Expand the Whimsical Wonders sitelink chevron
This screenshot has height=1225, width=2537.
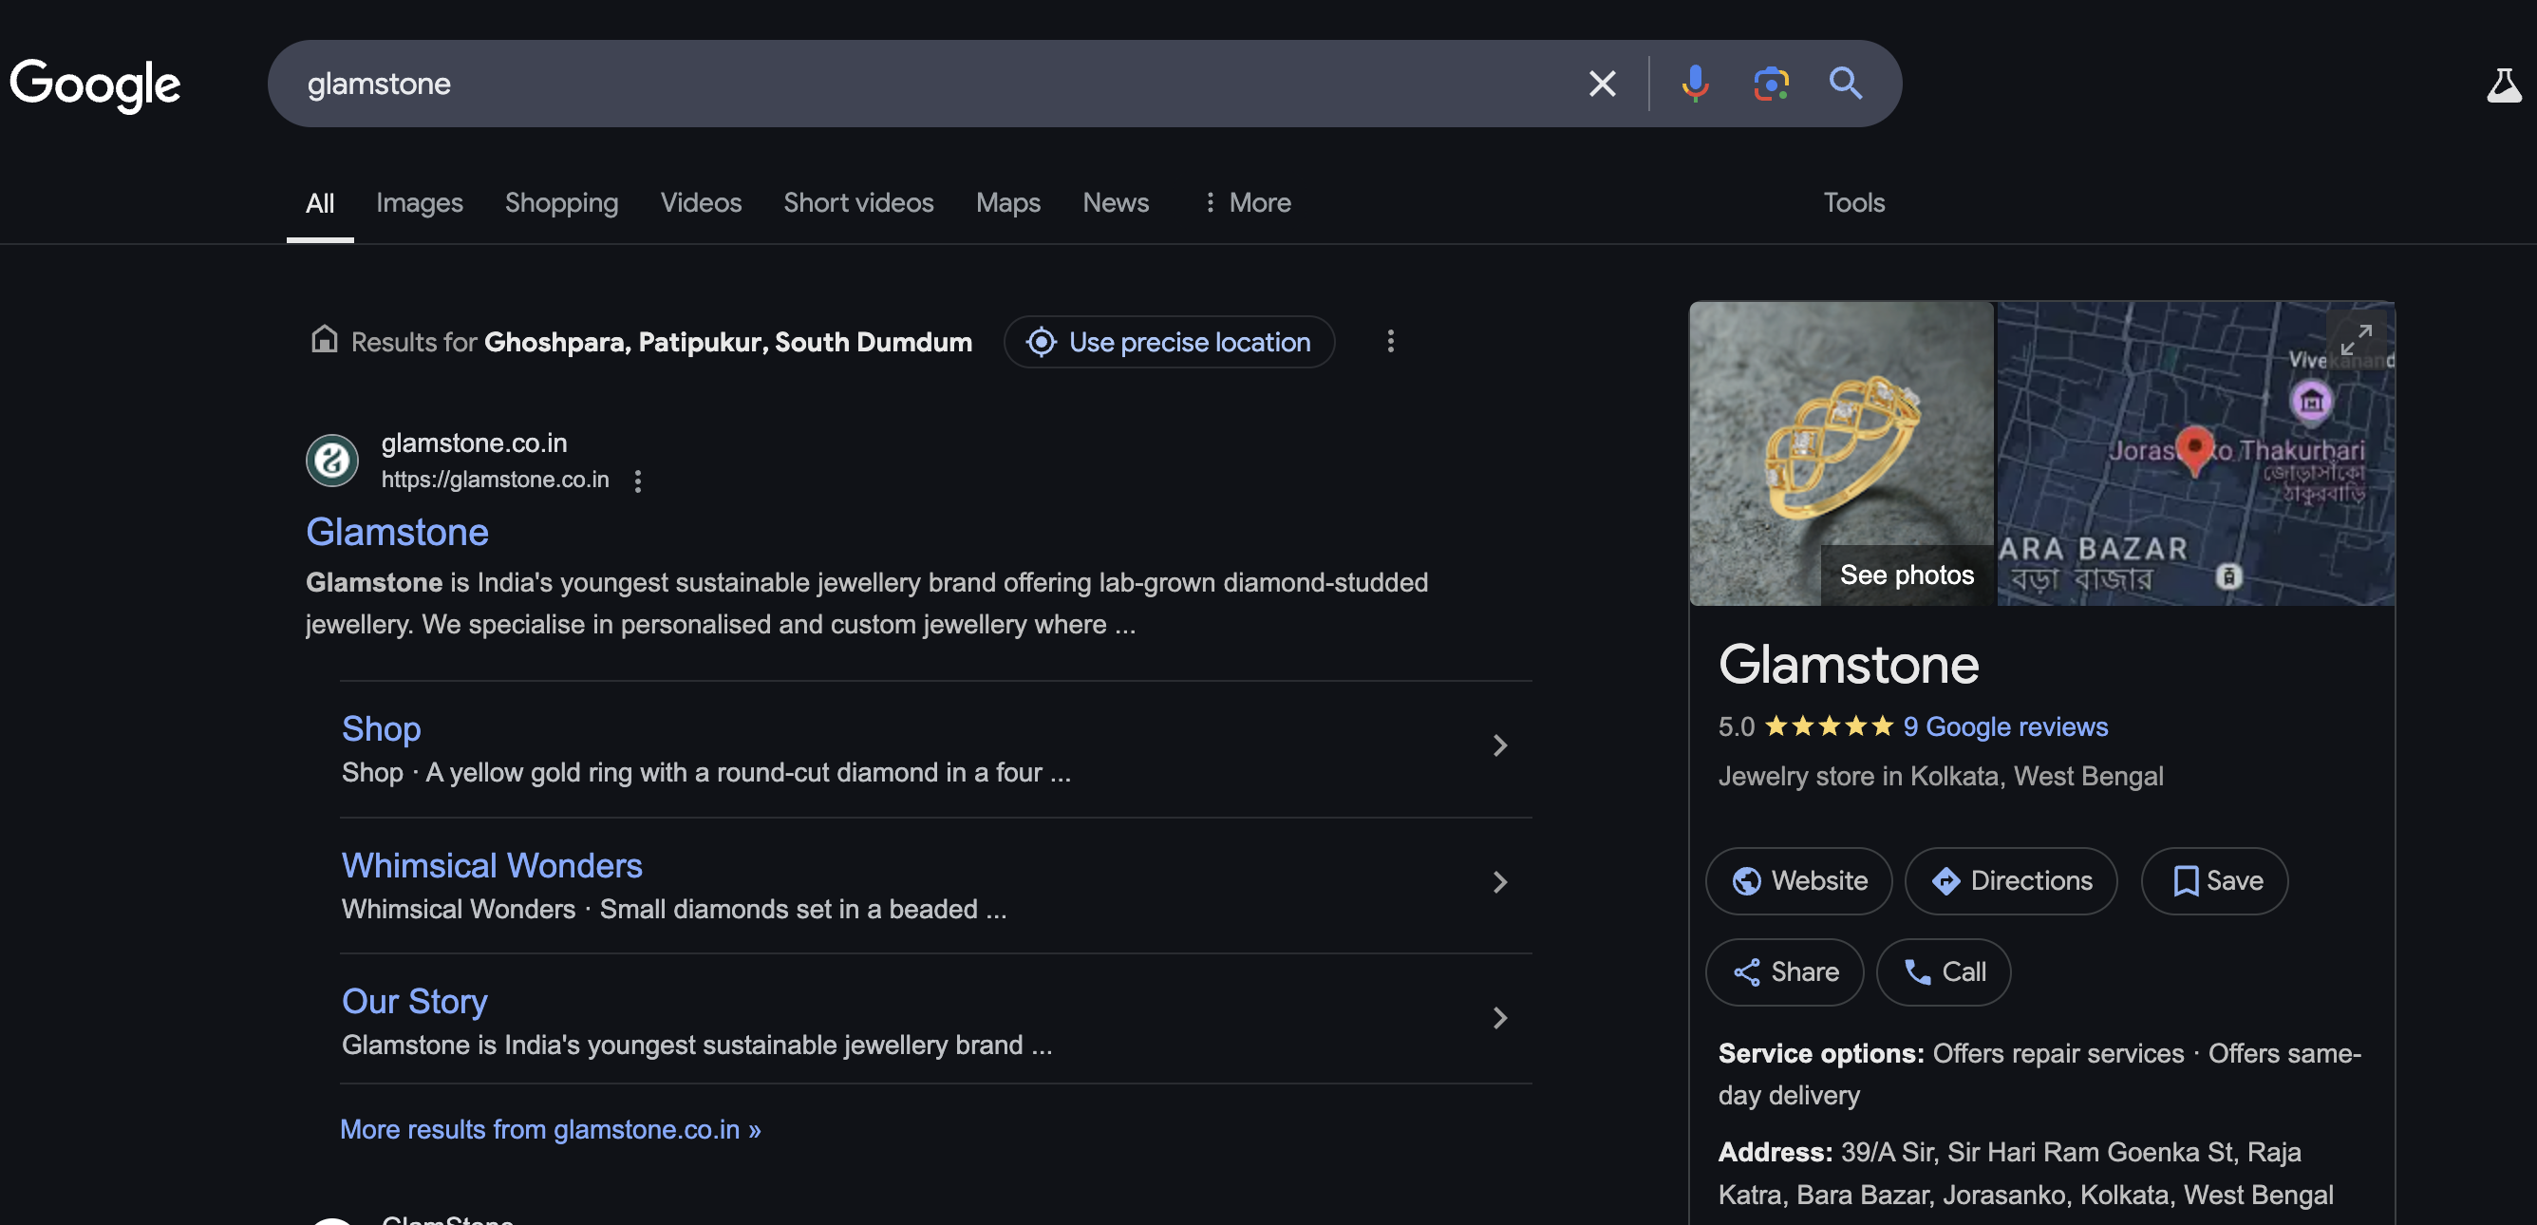(1499, 882)
